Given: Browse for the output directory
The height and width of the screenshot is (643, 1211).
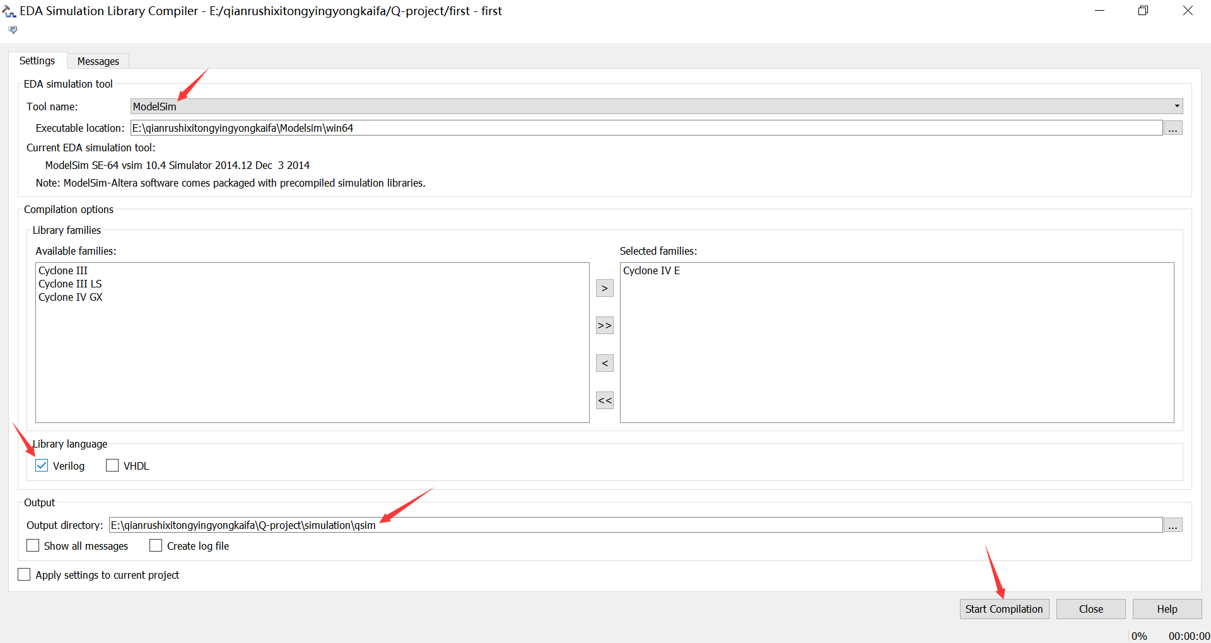Looking at the screenshot, I should click(1173, 525).
